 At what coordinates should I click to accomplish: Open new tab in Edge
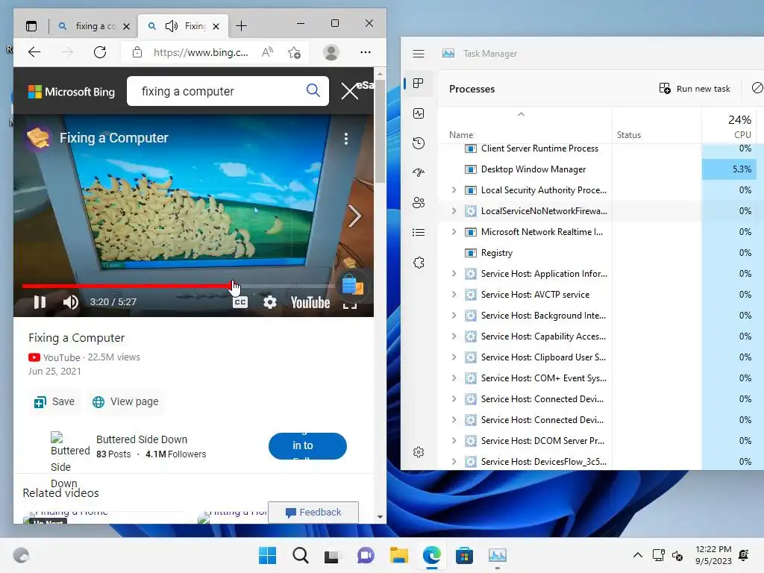(241, 26)
